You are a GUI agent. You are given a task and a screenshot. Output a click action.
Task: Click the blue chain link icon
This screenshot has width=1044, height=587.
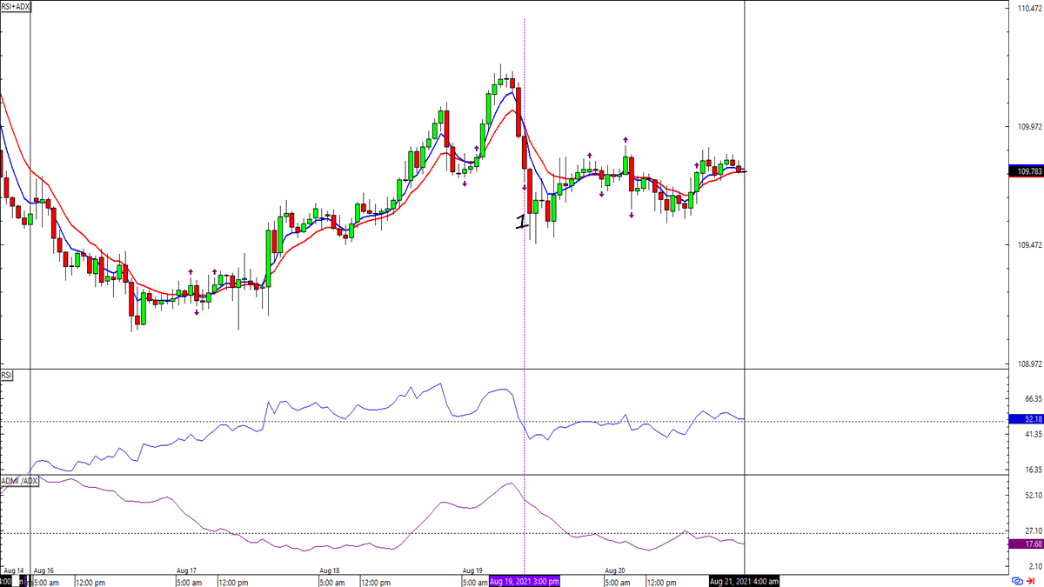pos(1017,581)
